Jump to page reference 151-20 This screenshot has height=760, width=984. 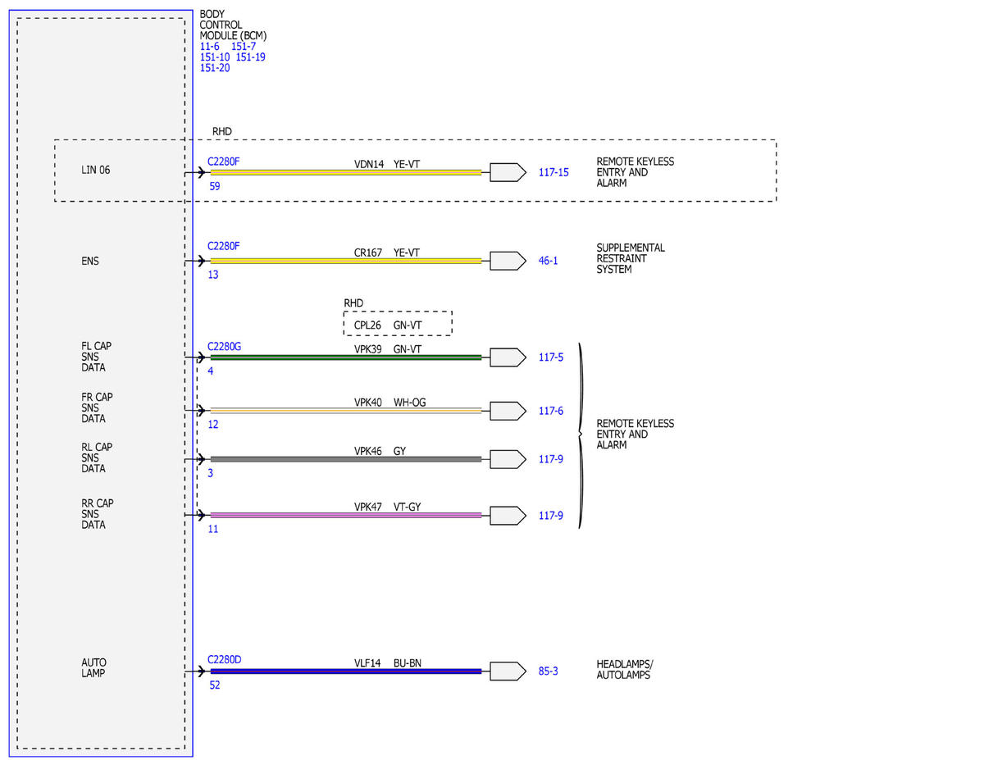pos(215,68)
